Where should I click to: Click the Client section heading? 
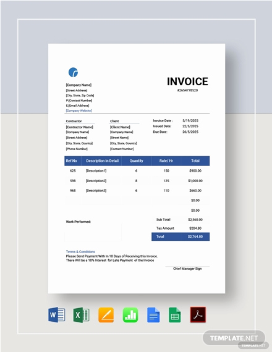114,121
